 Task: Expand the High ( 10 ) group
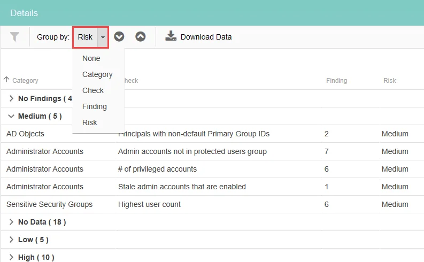point(11,257)
